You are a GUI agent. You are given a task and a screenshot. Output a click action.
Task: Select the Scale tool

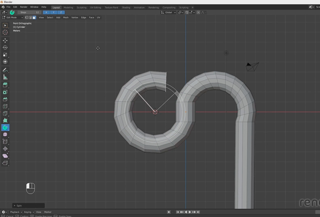tap(5, 54)
